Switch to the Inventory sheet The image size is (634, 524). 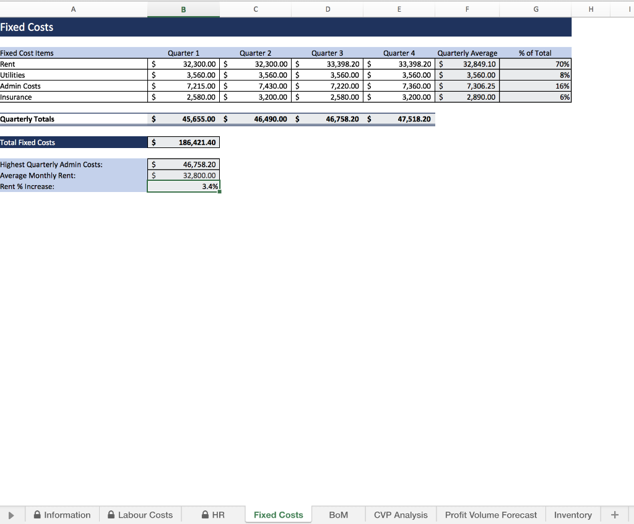[572, 515]
